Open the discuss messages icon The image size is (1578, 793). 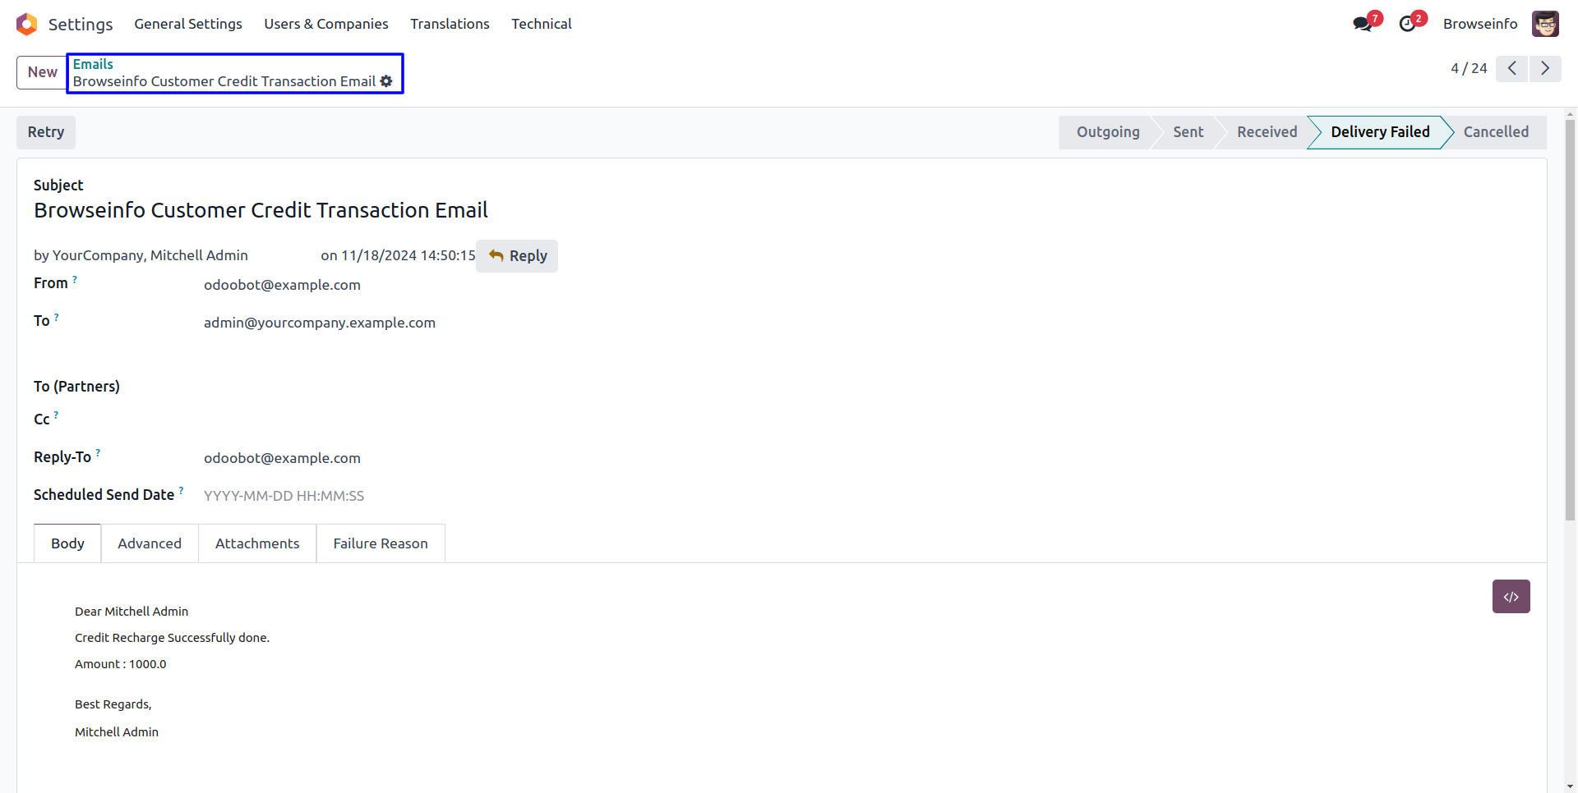pyautogui.click(x=1363, y=24)
